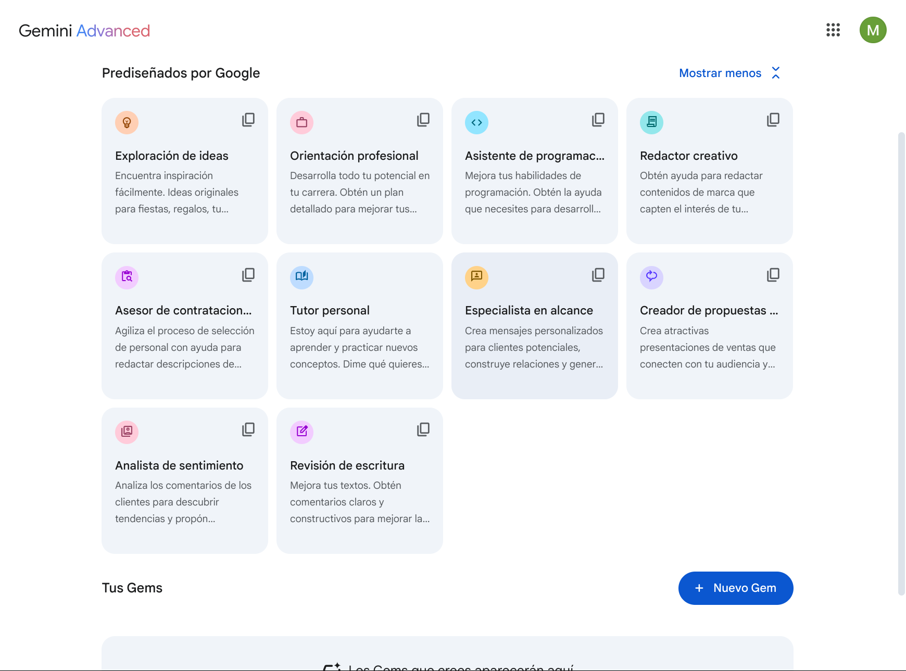
Task: Duplicate the Redactor creativo Gem
Action: [773, 120]
